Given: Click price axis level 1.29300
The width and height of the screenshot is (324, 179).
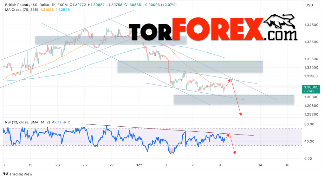Looking at the screenshot, I should (x=311, y=115).
